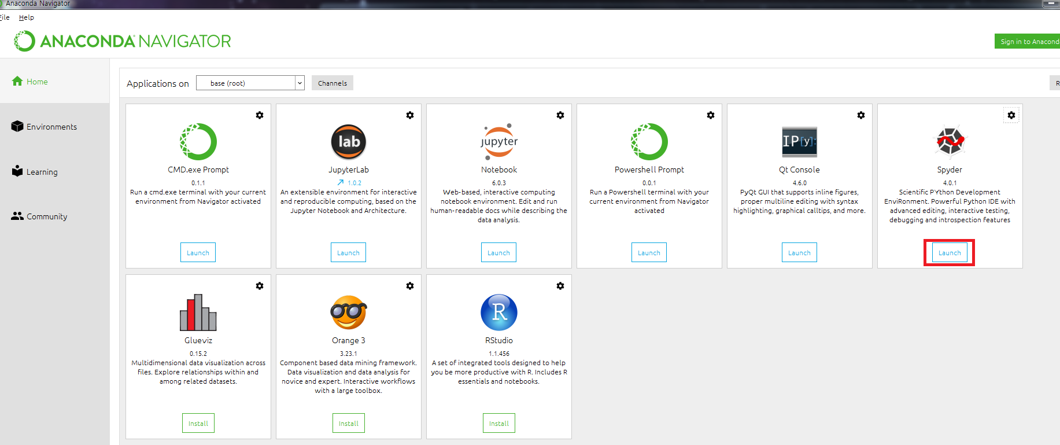Screen dimensions: 1060x445
Task: Click the Sign in to Anaconda button
Action: (1027, 41)
